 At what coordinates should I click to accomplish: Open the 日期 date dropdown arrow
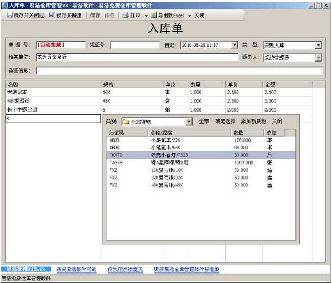point(234,45)
